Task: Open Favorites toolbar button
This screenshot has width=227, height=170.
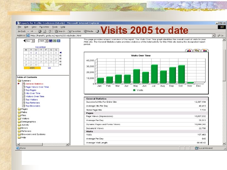Action: point(74,31)
